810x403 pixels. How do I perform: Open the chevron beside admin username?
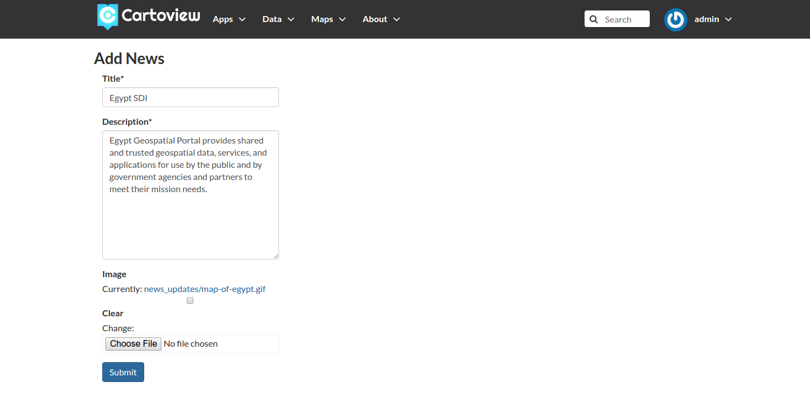(728, 19)
